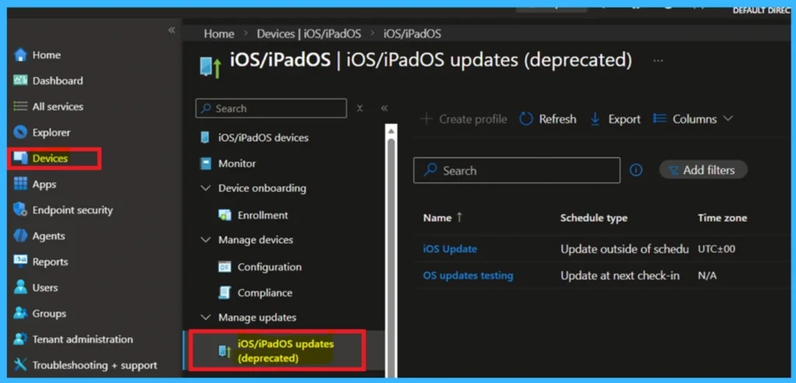Click the Users person icon

[20, 287]
